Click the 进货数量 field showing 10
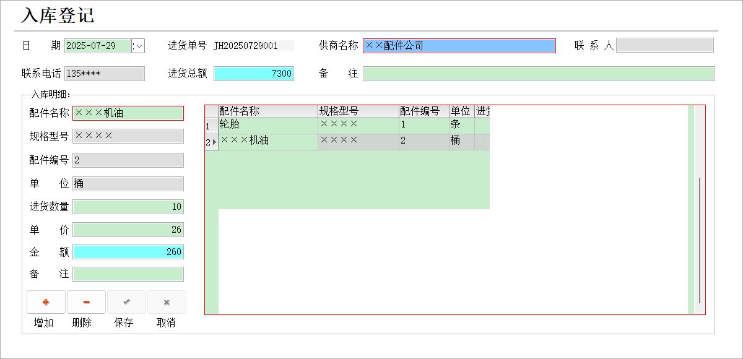Image resolution: width=743 pixels, height=359 pixels. (128, 207)
